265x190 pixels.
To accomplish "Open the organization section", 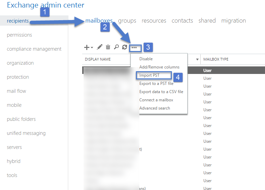I will click(20, 63).
